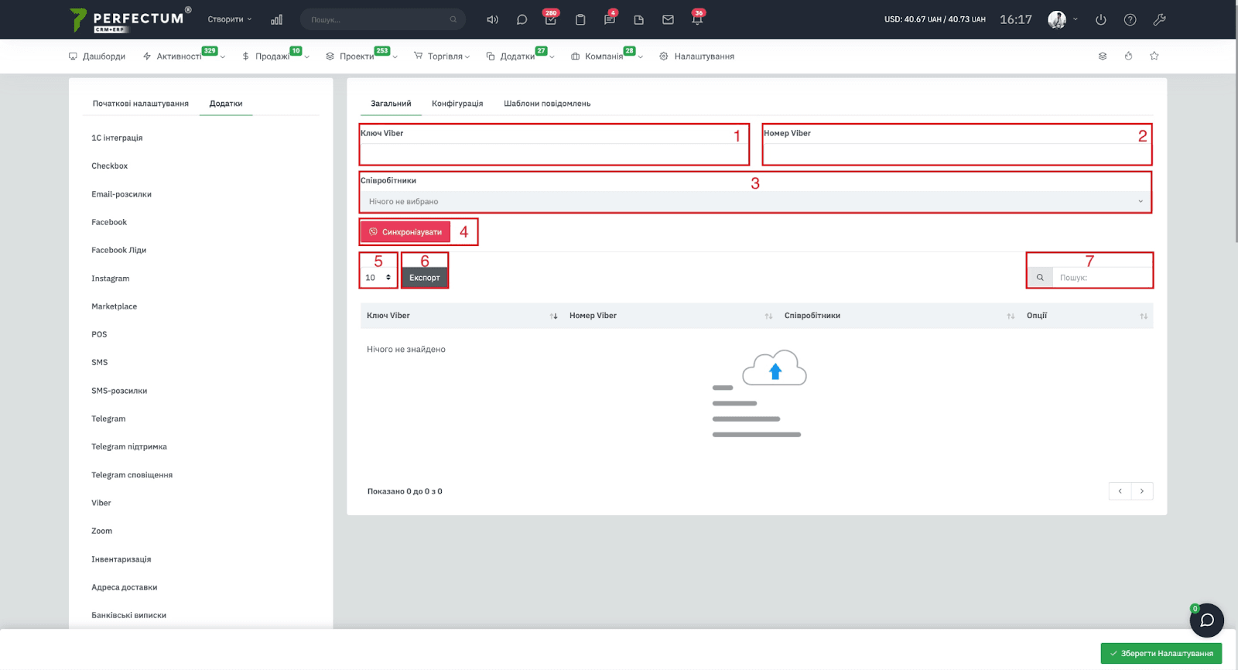Open tasks icon with 280 badge
The width and height of the screenshot is (1238, 670).
(551, 19)
